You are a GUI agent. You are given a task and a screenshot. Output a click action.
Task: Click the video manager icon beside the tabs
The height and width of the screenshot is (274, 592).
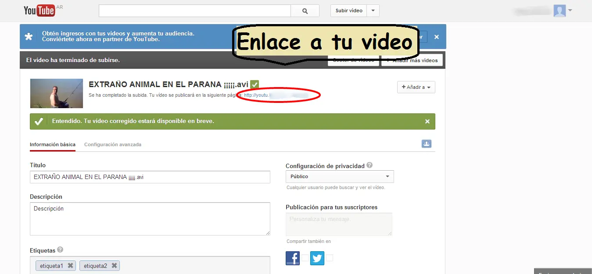427,144
